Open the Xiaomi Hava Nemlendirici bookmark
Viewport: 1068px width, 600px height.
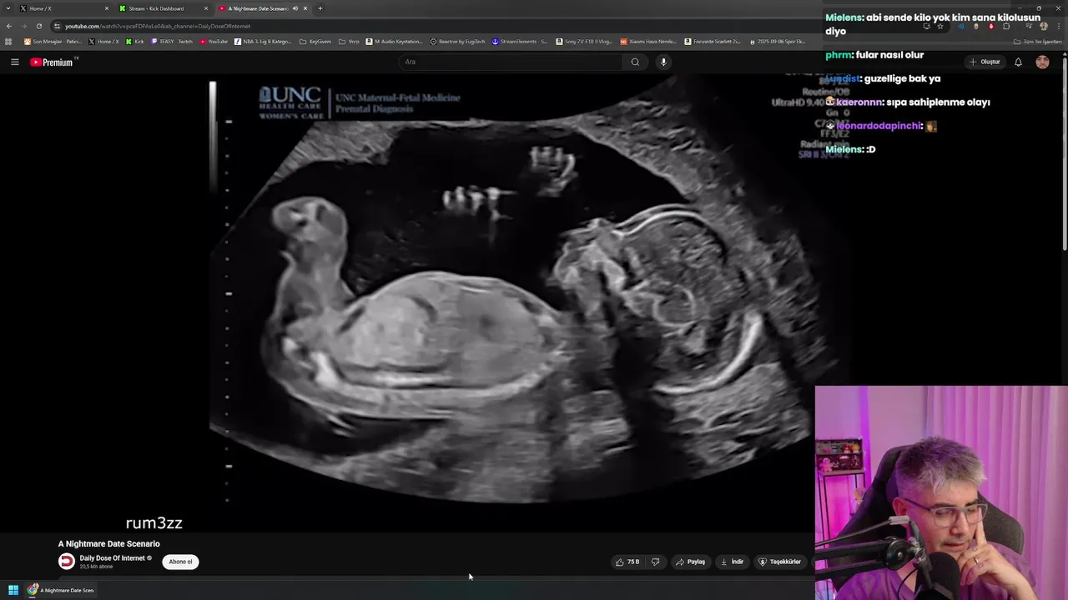pos(648,42)
